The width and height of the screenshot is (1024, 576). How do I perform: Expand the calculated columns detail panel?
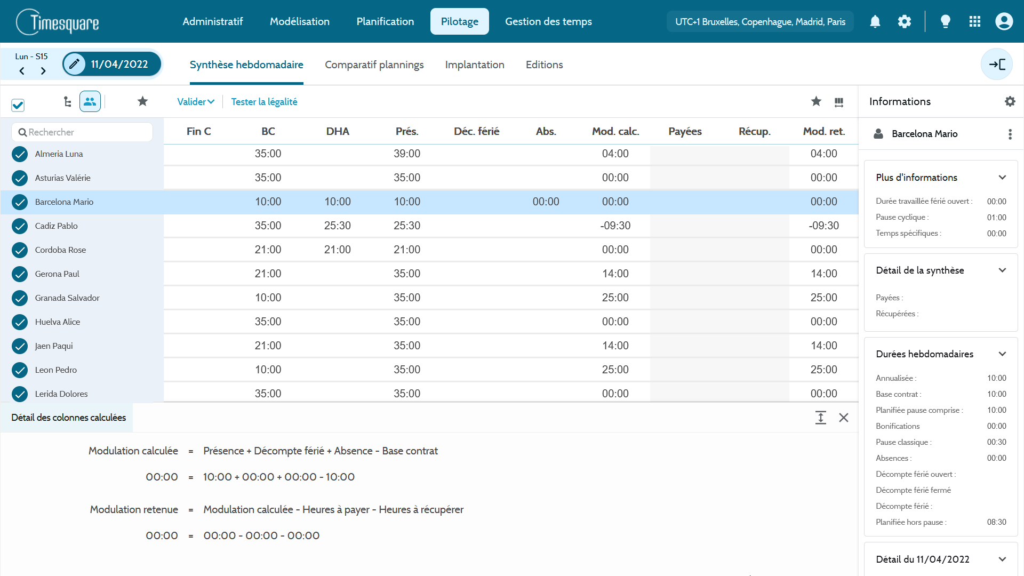820,418
